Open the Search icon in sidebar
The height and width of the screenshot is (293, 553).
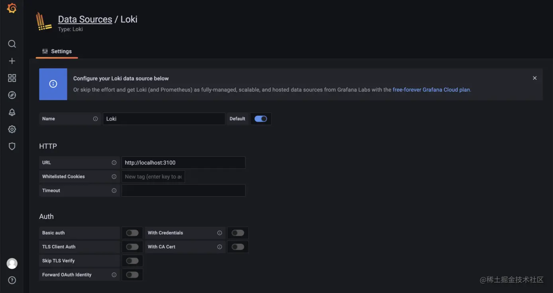click(12, 44)
